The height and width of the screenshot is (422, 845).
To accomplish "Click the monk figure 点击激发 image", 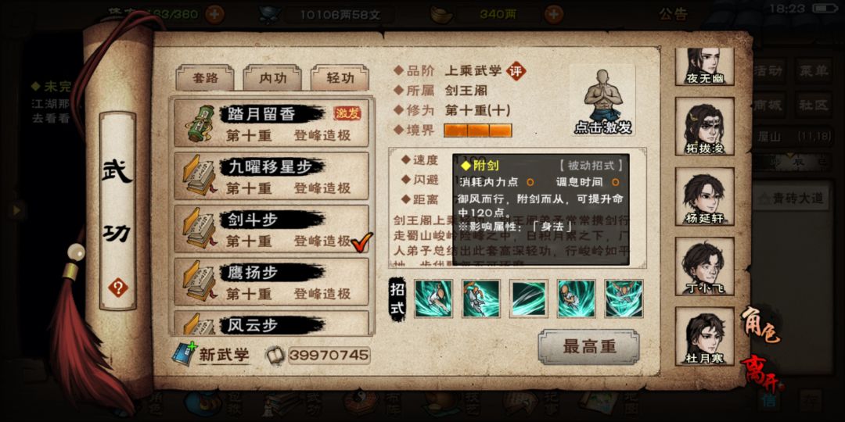I will pos(602,101).
